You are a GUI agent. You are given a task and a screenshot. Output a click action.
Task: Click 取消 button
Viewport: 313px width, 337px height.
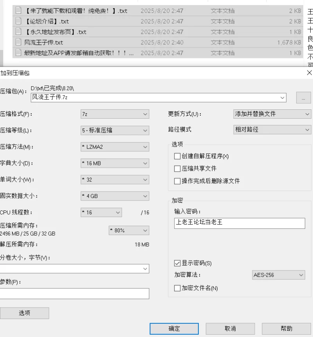pyautogui.click(x=230, y=329)
